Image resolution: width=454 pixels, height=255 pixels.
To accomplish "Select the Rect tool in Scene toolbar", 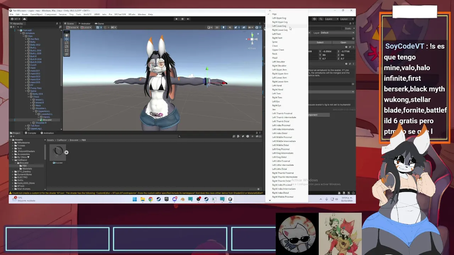I will [66, 51].
